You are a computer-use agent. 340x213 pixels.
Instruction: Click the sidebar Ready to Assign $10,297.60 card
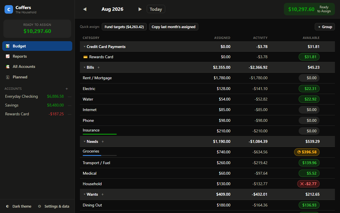[37, 29]
